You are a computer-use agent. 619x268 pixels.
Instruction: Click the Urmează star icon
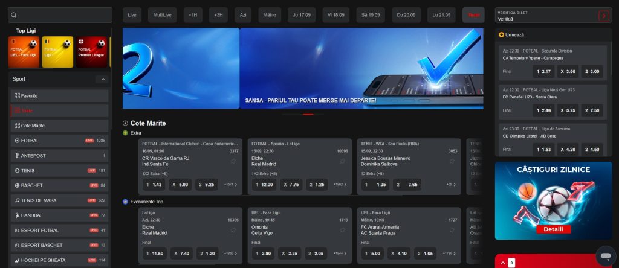(x=501, y=34)
